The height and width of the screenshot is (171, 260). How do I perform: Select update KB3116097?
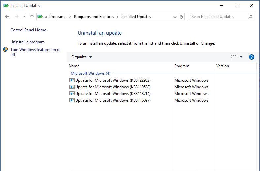(x=113, y=100)
